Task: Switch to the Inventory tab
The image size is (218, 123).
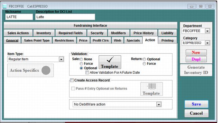Action: [44, 33]
